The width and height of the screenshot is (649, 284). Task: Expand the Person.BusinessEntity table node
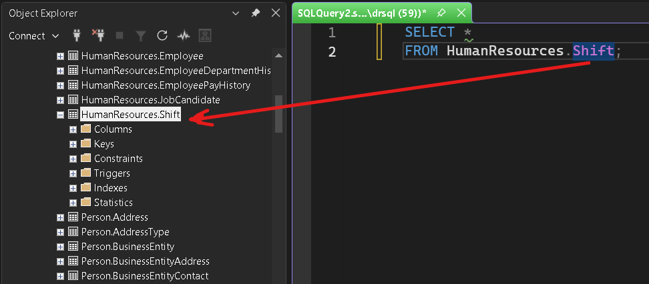click(61, 247)
